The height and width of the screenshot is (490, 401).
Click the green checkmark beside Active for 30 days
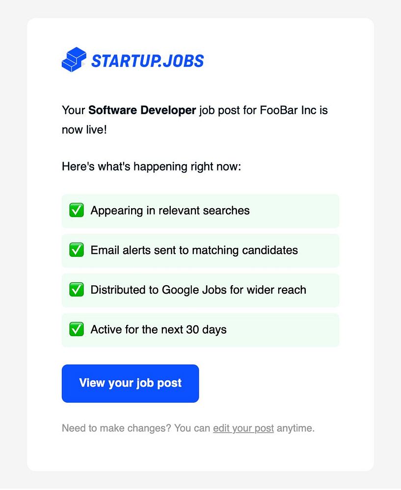[x=77, y=329]
